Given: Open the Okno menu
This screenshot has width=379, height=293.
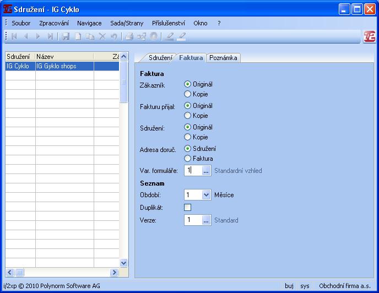Looking at the screenshot, I should tap(201, 23).
